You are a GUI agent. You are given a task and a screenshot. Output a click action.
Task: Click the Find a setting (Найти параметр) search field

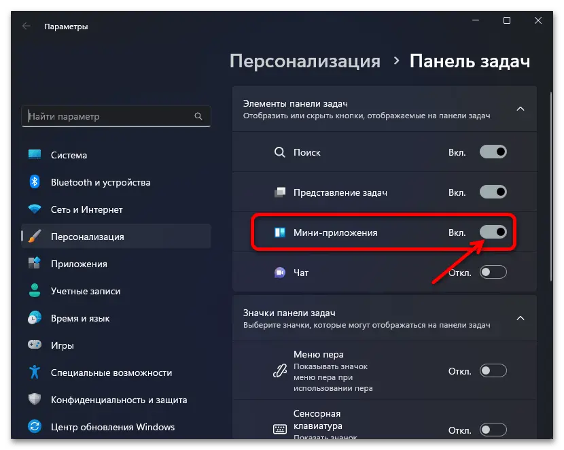pyautogui.click(x=109, y=116)
